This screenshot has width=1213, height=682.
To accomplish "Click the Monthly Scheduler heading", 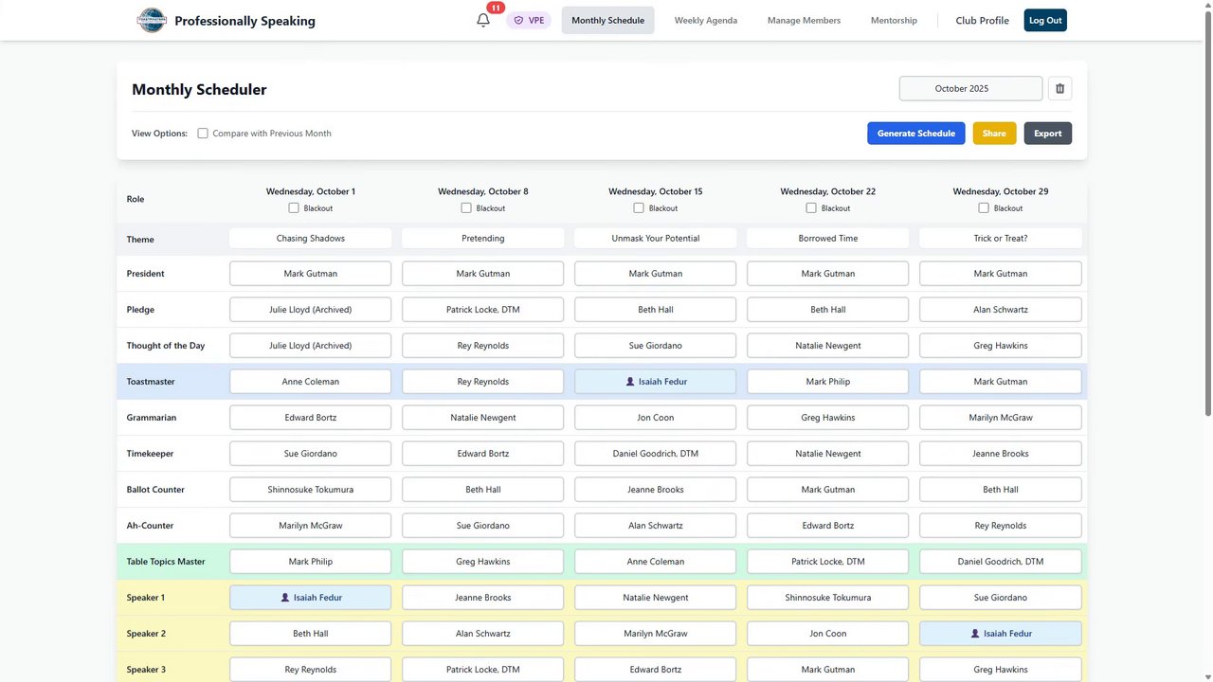I will pyautogui.click(x=199, y=90).
